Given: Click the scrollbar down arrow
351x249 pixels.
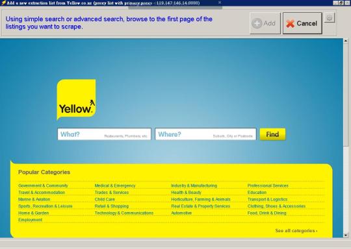Looking at the screenshot, I should (x=346, y=235).
